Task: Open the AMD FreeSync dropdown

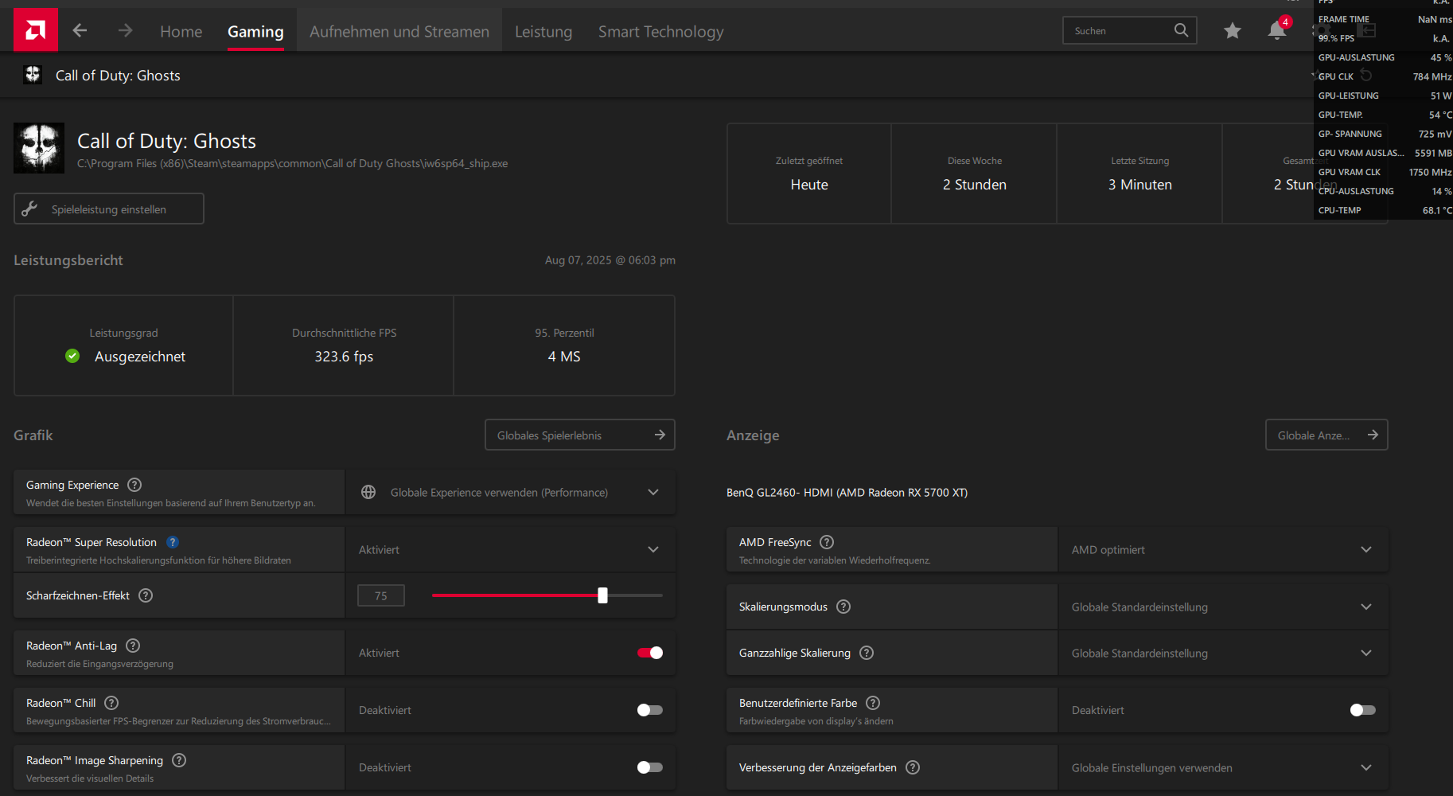Action: tap(1223, 549)
